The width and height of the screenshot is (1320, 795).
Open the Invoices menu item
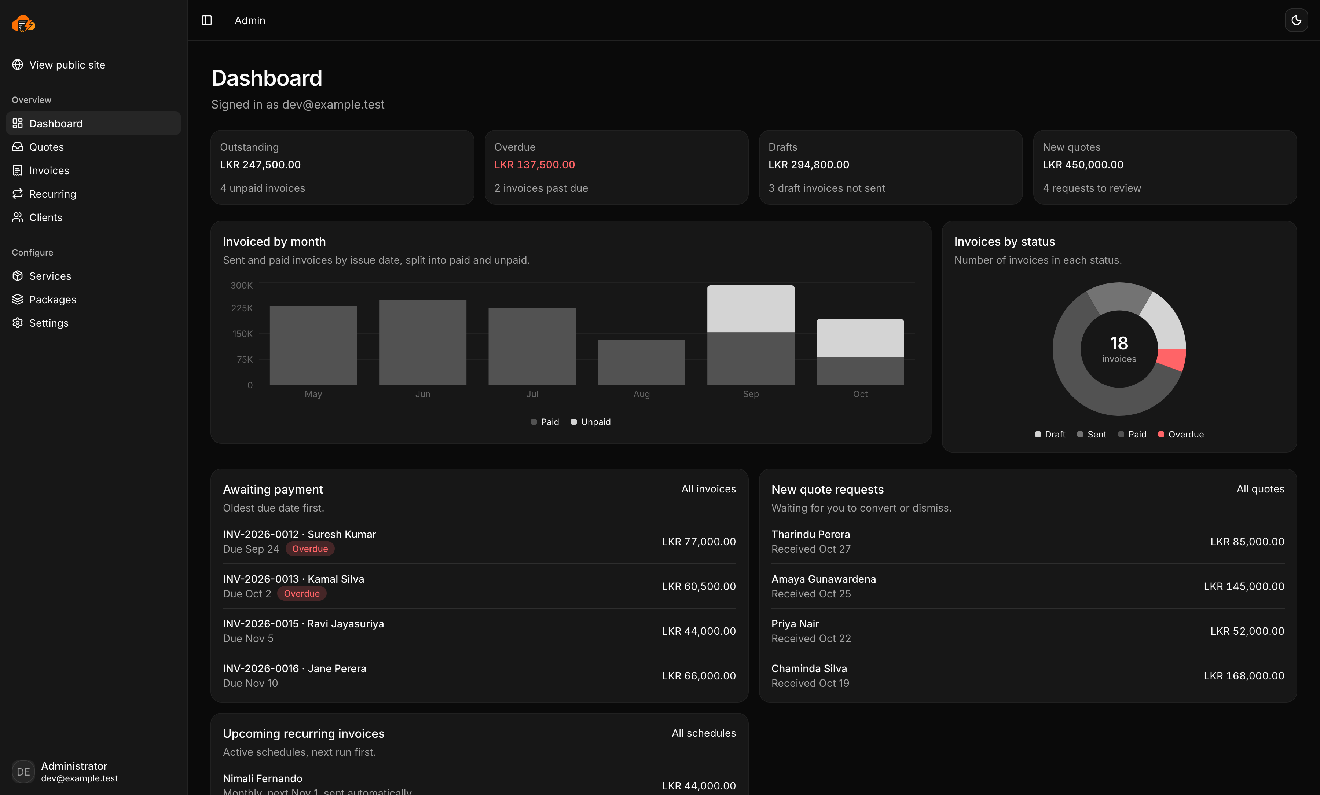coord(93,171)
